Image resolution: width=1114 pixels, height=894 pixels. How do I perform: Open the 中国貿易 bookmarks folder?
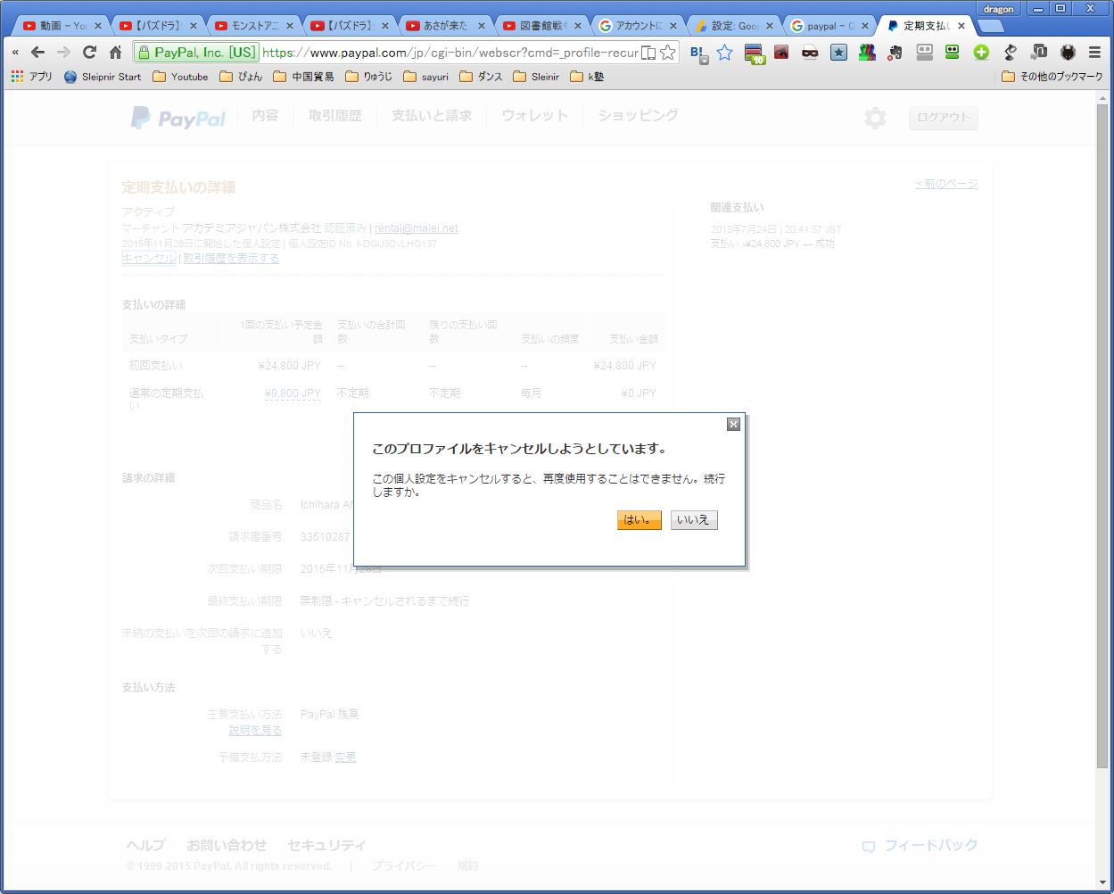pos(303,77)
